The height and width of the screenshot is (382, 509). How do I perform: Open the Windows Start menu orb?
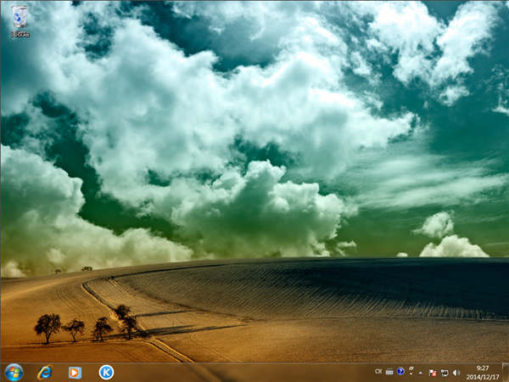(x=14, y=372)
